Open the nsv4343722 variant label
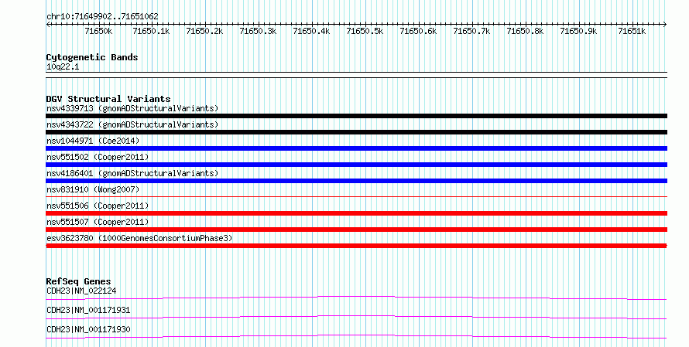 tap(132, 124)
